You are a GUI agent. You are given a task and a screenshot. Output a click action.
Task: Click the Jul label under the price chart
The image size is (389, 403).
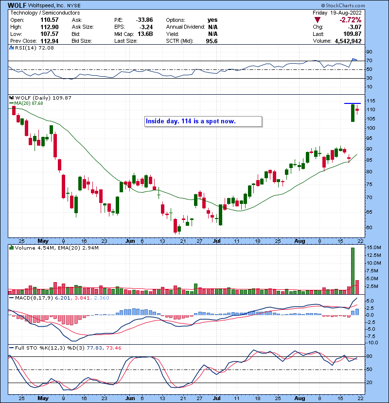217,241
